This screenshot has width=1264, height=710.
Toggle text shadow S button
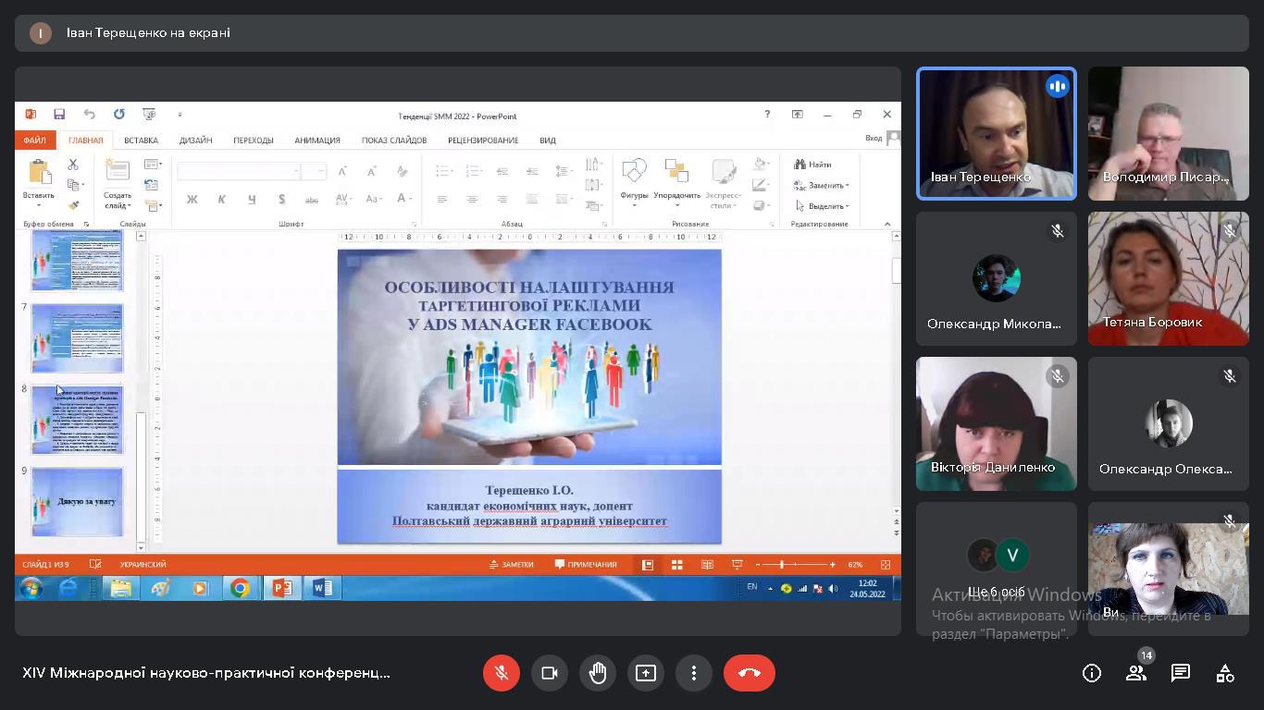[281, 199]
